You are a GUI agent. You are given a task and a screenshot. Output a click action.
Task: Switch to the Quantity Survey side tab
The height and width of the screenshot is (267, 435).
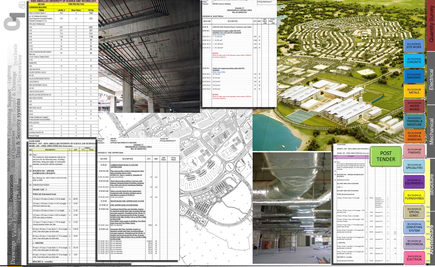click(431, 24)
